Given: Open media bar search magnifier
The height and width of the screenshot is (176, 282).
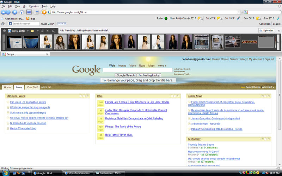Looking at the screenshot, I should point(54,31).
